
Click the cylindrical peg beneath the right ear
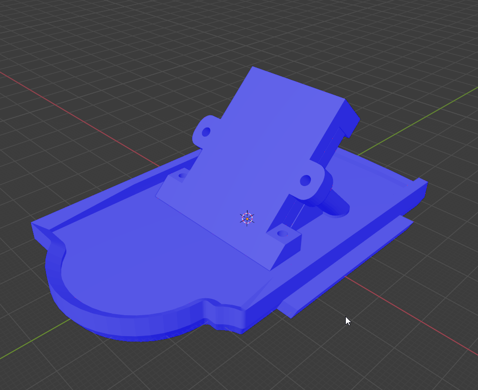[337, 204]
